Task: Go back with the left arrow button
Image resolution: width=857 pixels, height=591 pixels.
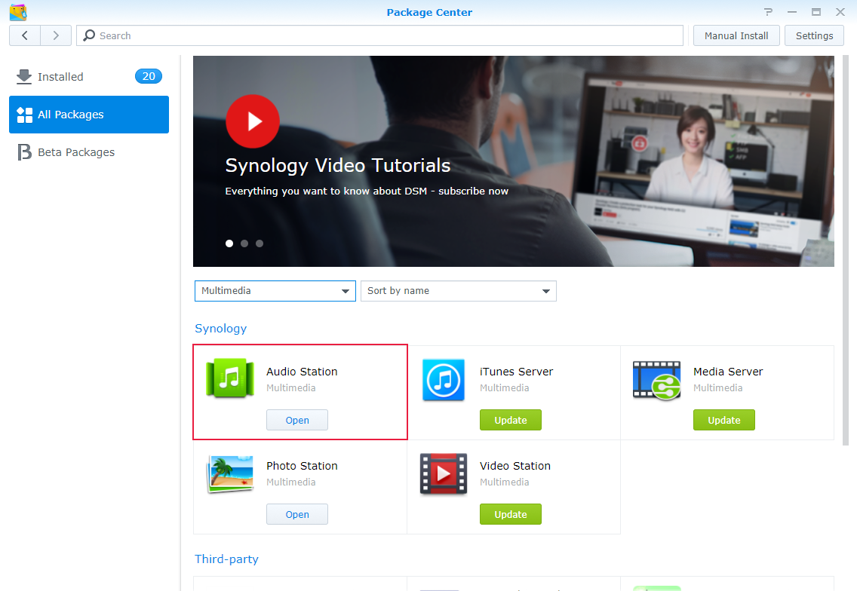Action: tap(25, 35)
